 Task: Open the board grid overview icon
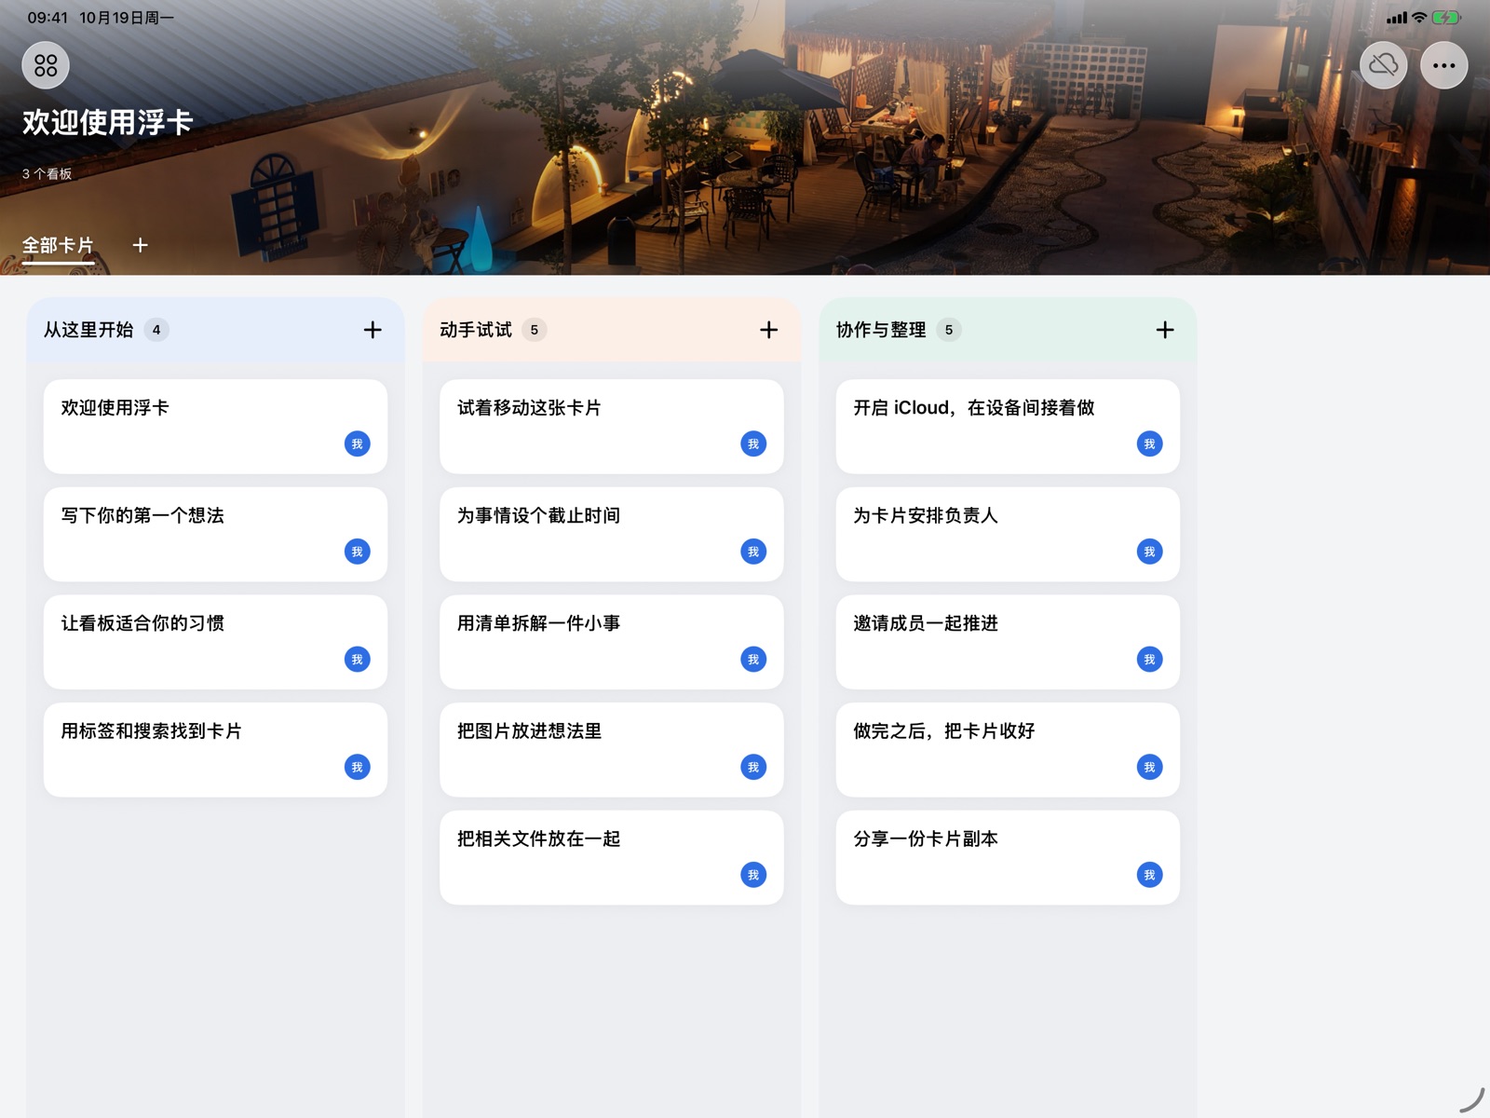46,65
